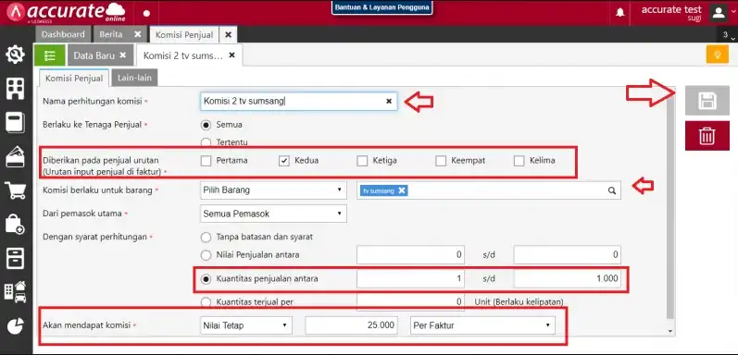The image size is (738, 355).
Task: Check the Pertama checkbox
Action: (206, 161)
